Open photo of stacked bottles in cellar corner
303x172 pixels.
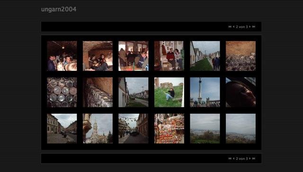point(98,92)
